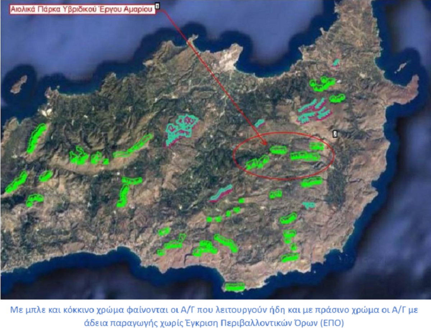This screenshot has height=333, width=431.
Task: Select the green wind park at the island's southernmost tip
Action: (234, 287)
